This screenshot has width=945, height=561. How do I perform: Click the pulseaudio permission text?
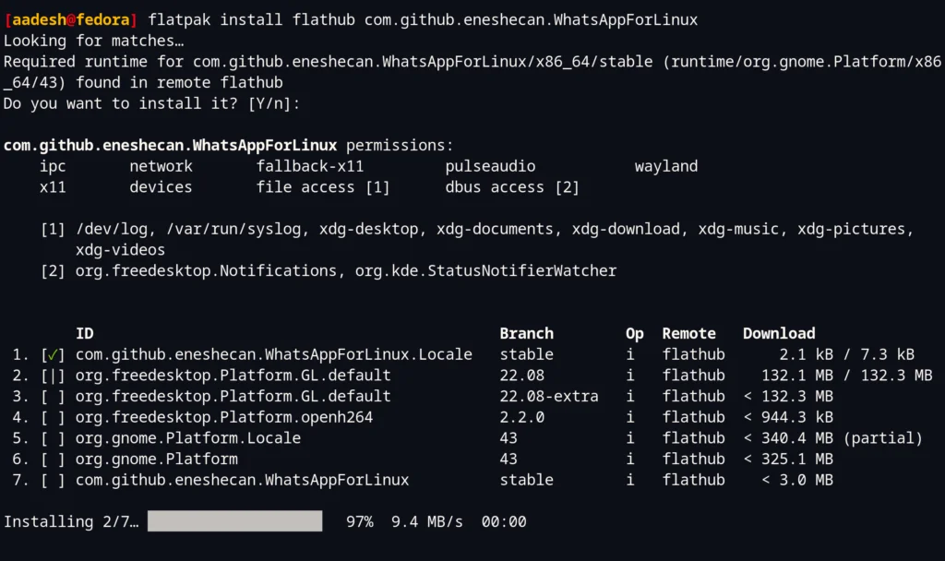pyautogui.click(x=490, y=166)
